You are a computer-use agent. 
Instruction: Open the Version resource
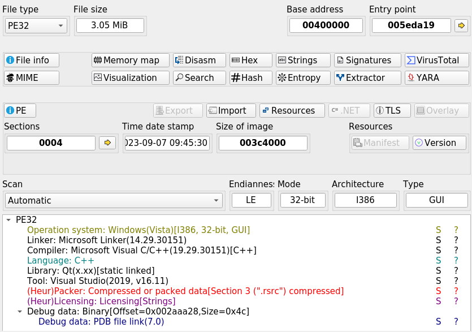(439, 143)
